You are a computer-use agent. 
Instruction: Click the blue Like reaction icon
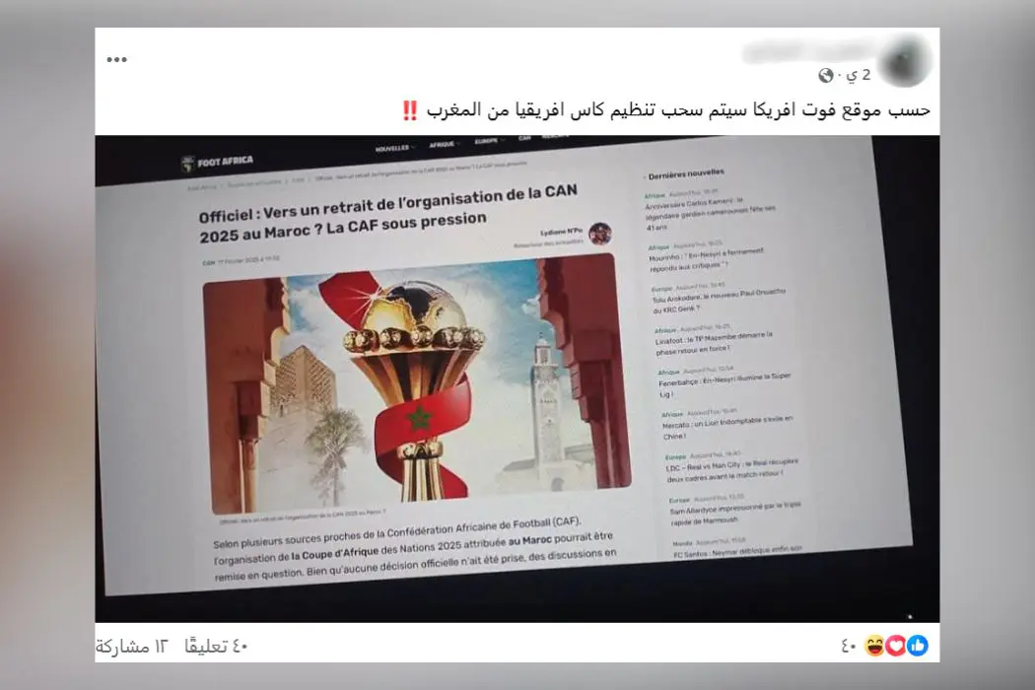[918, 646]
